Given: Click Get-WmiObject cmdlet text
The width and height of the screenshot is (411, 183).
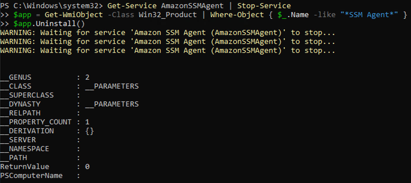Looking at the screenshot, I should (x=74, y=15).
